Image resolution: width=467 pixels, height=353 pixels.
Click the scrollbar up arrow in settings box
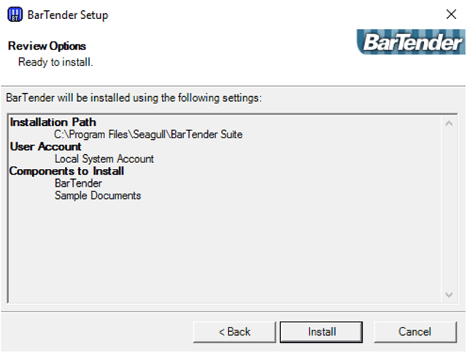[x=449, y=123]
